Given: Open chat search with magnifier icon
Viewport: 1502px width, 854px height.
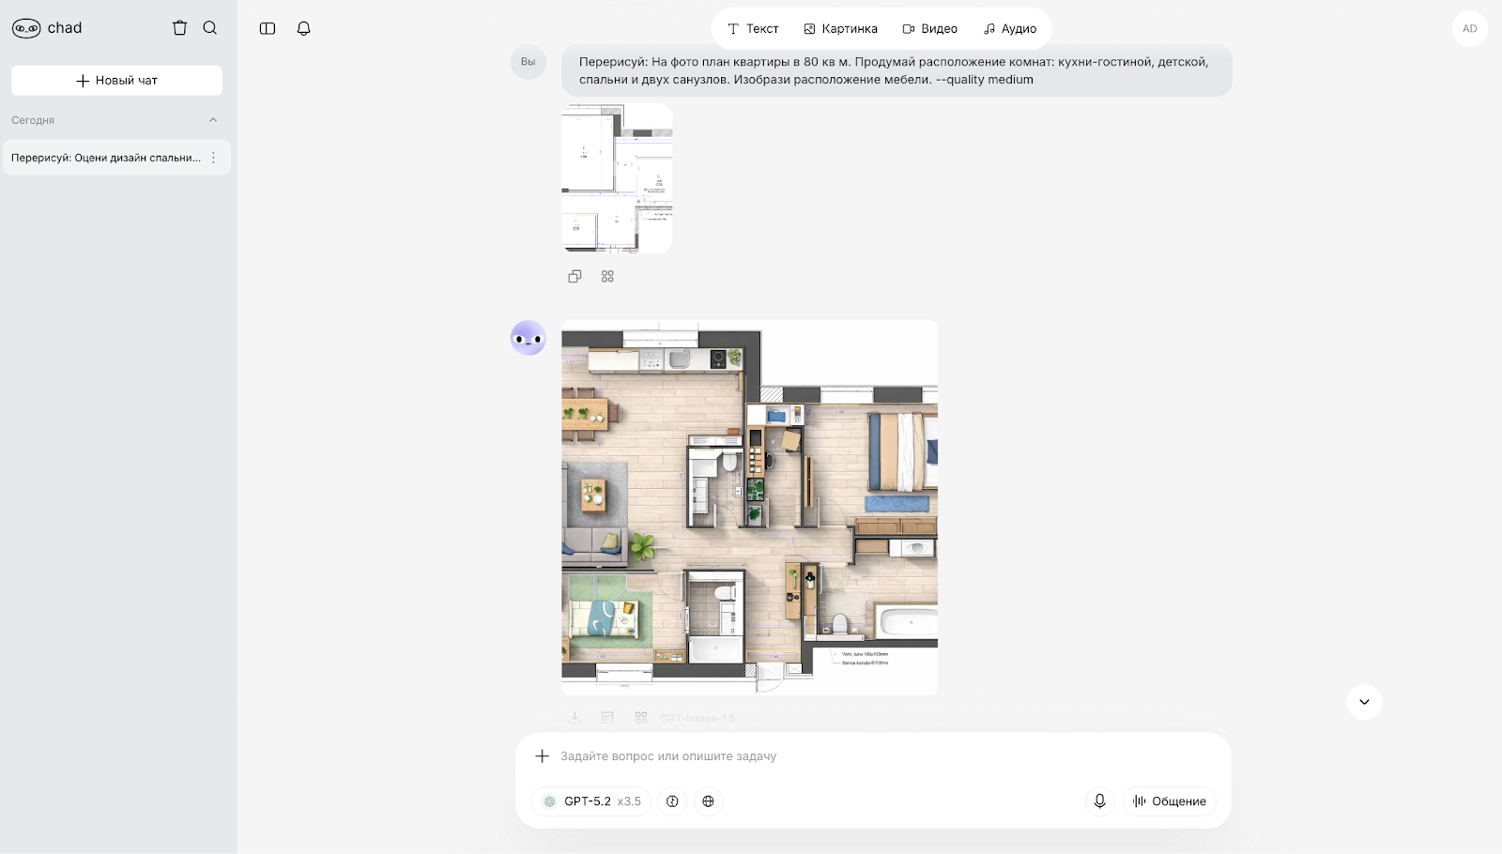Looking at the screenshot, I should (x=210, y=28).
